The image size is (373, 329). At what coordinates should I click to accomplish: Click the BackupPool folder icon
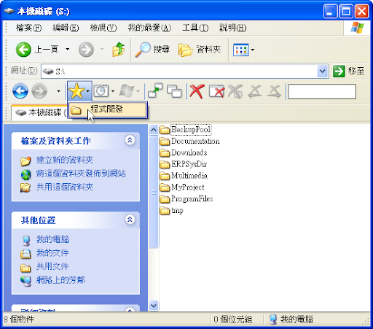165,130
